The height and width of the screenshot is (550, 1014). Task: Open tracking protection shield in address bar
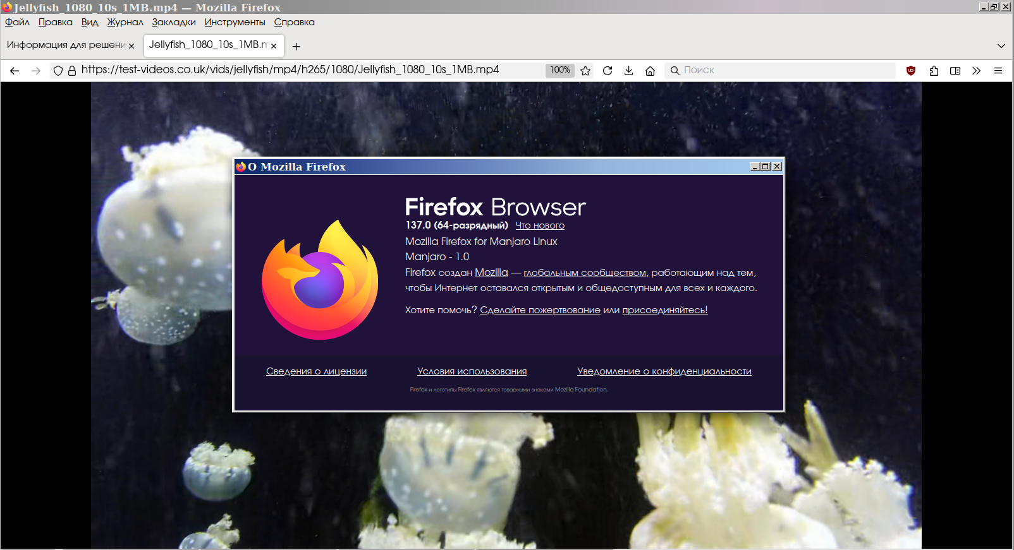(58, 71)
